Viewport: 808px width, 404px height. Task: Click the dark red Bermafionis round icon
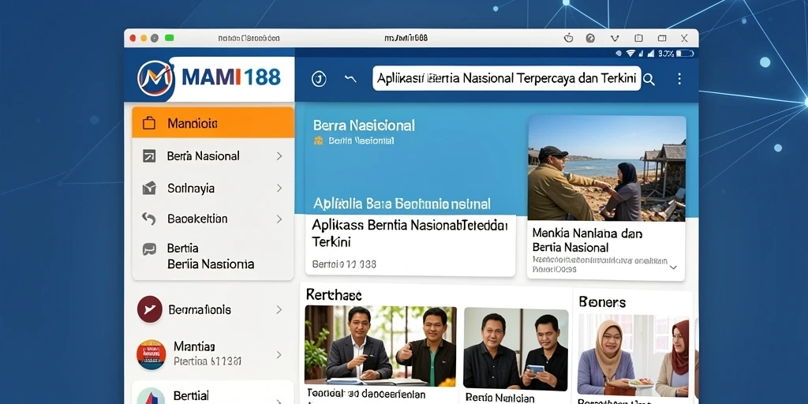tap(150, 309)
